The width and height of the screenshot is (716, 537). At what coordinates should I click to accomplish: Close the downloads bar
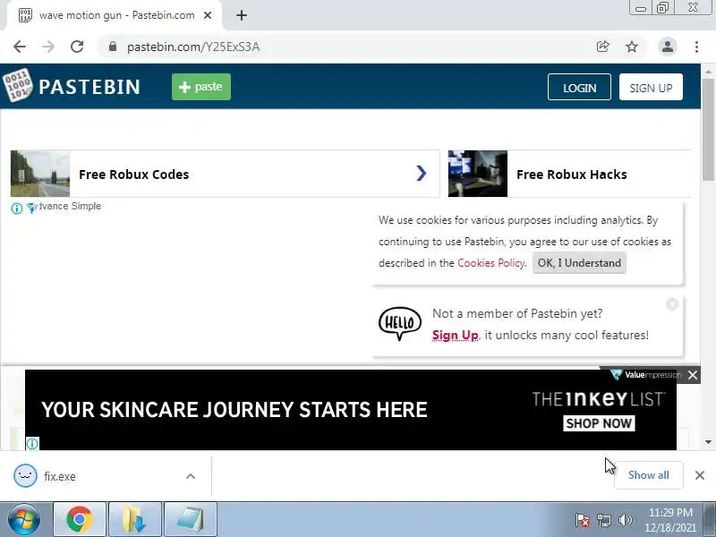pos(700,475)
